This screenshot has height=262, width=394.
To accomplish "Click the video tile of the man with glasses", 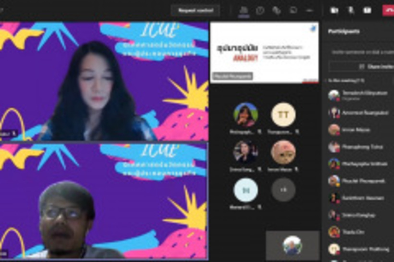I will (104, 201).
